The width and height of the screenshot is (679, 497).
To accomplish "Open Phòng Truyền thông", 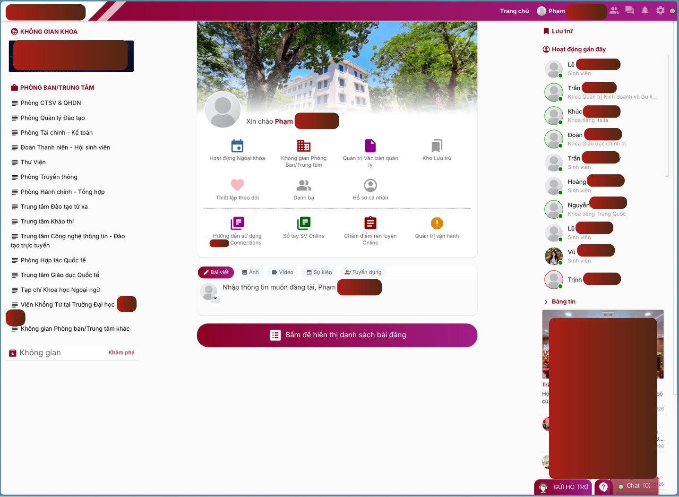I will pyautogui.click(x=49, y=177).
